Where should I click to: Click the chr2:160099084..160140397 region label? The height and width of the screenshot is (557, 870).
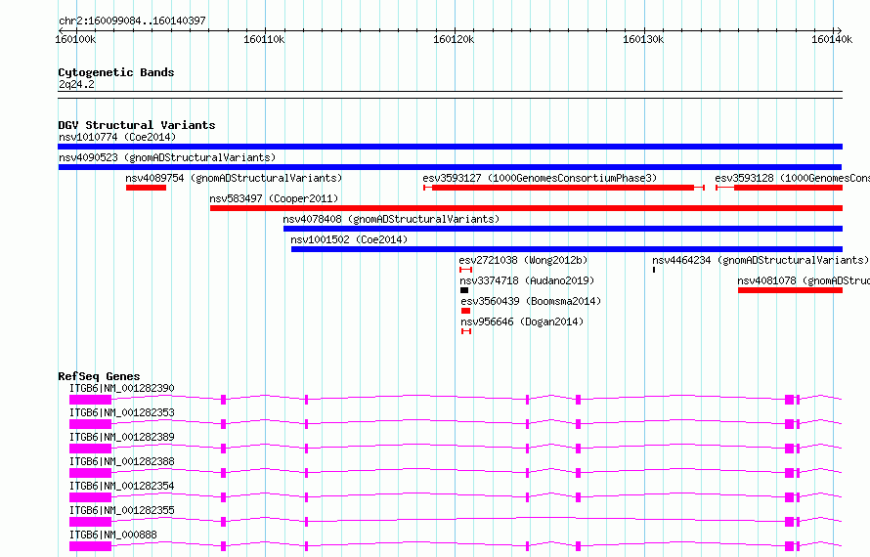point(132,21)
